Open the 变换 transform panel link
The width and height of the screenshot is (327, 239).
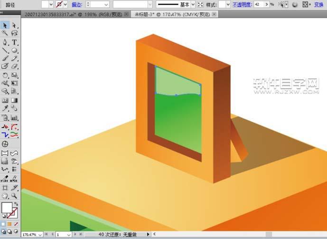click(x=318, y=5)
